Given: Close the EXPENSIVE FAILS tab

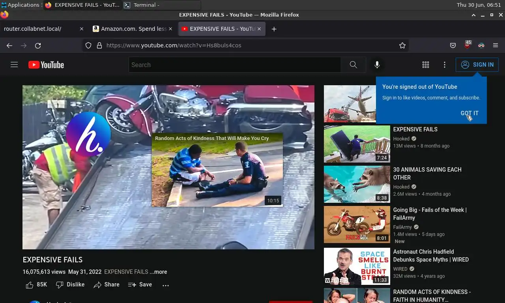Looking at the screenshot, I should point(259,29).
